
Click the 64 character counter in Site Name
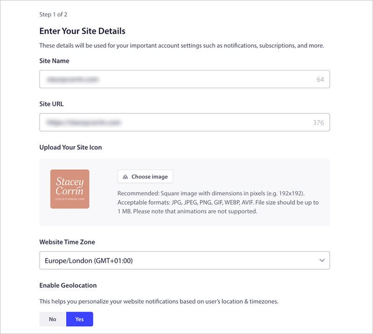320,80
